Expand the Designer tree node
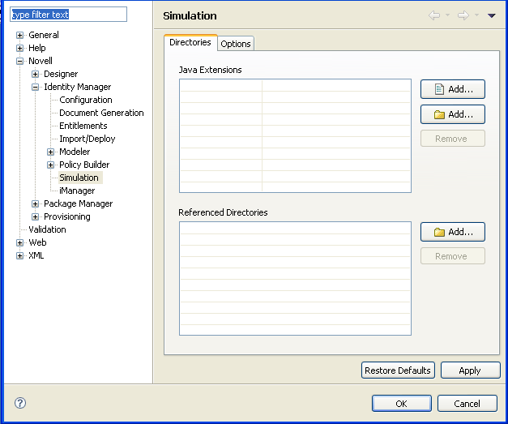508x424 pixels. click(36, 74)
